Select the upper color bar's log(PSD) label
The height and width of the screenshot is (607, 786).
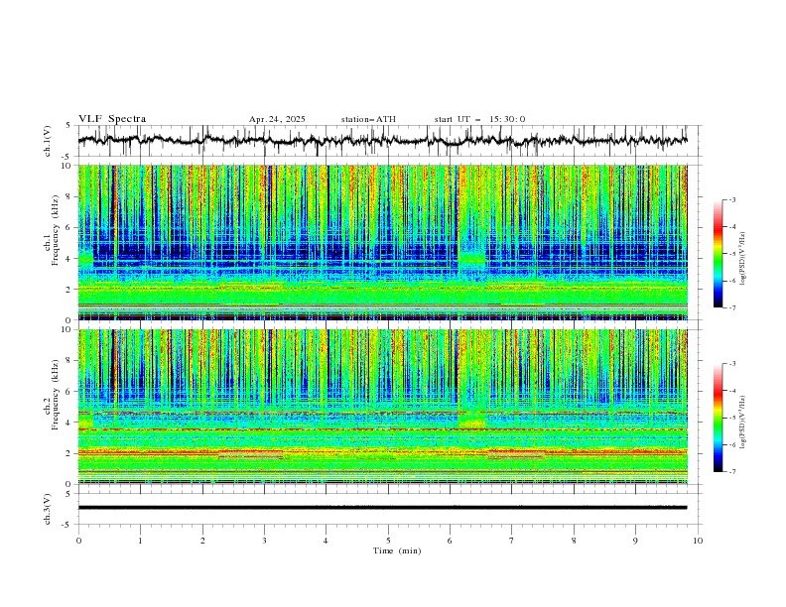744,259
